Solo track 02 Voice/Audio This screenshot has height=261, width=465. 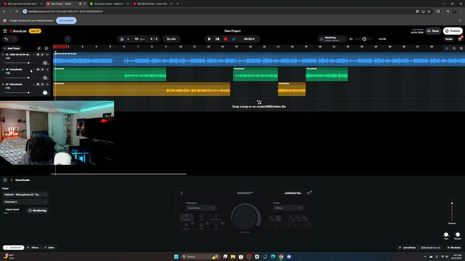(x=42, y=70)
